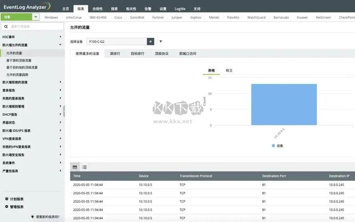Open the 搜索 top menu
The image size is (355, 222).
[x=114, y=9]
